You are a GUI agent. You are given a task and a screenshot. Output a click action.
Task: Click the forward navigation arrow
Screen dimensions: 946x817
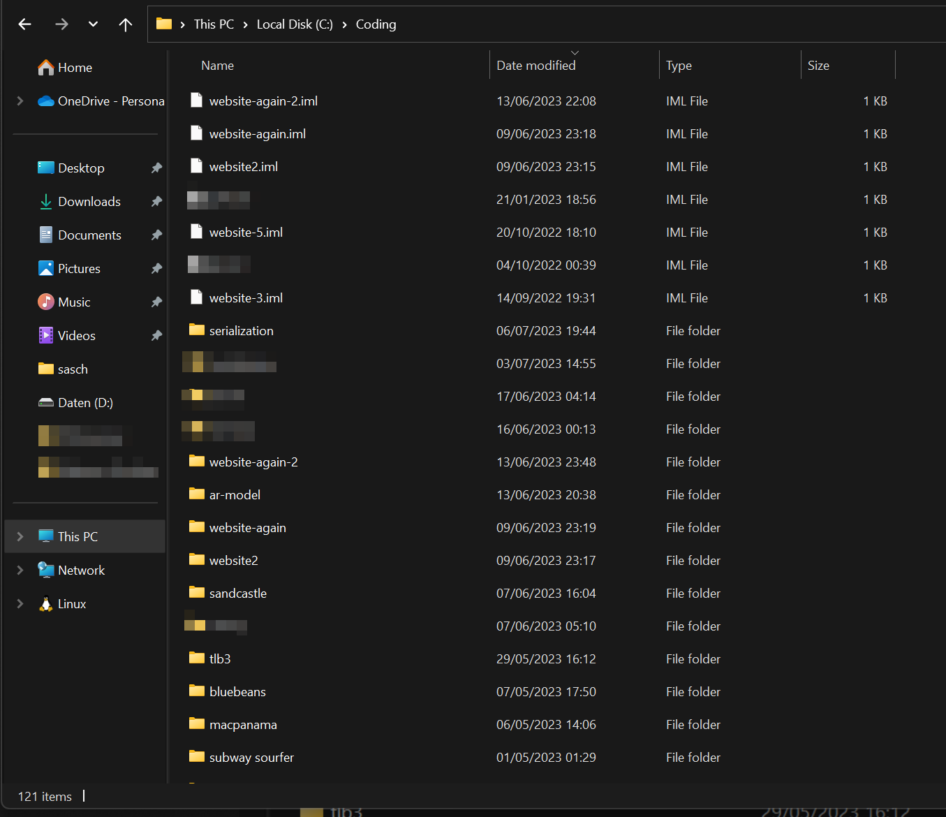pyautogui.click(x=61, y=24)
